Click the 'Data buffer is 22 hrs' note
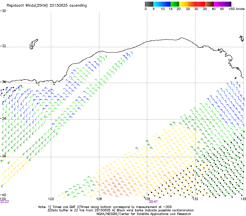The height and width of the screenshot is (216, 246). [x=120, y=210]
